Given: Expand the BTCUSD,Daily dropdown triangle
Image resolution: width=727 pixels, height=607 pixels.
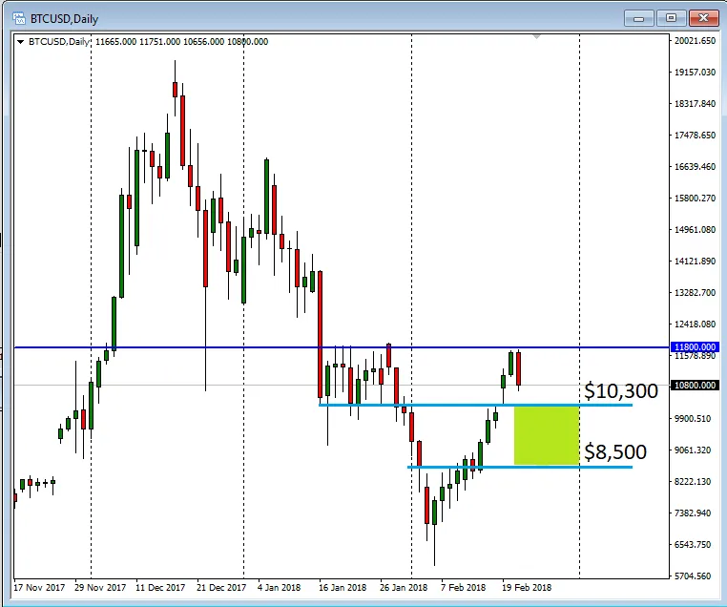Looking at the screenshot, I should coord(20,42).
